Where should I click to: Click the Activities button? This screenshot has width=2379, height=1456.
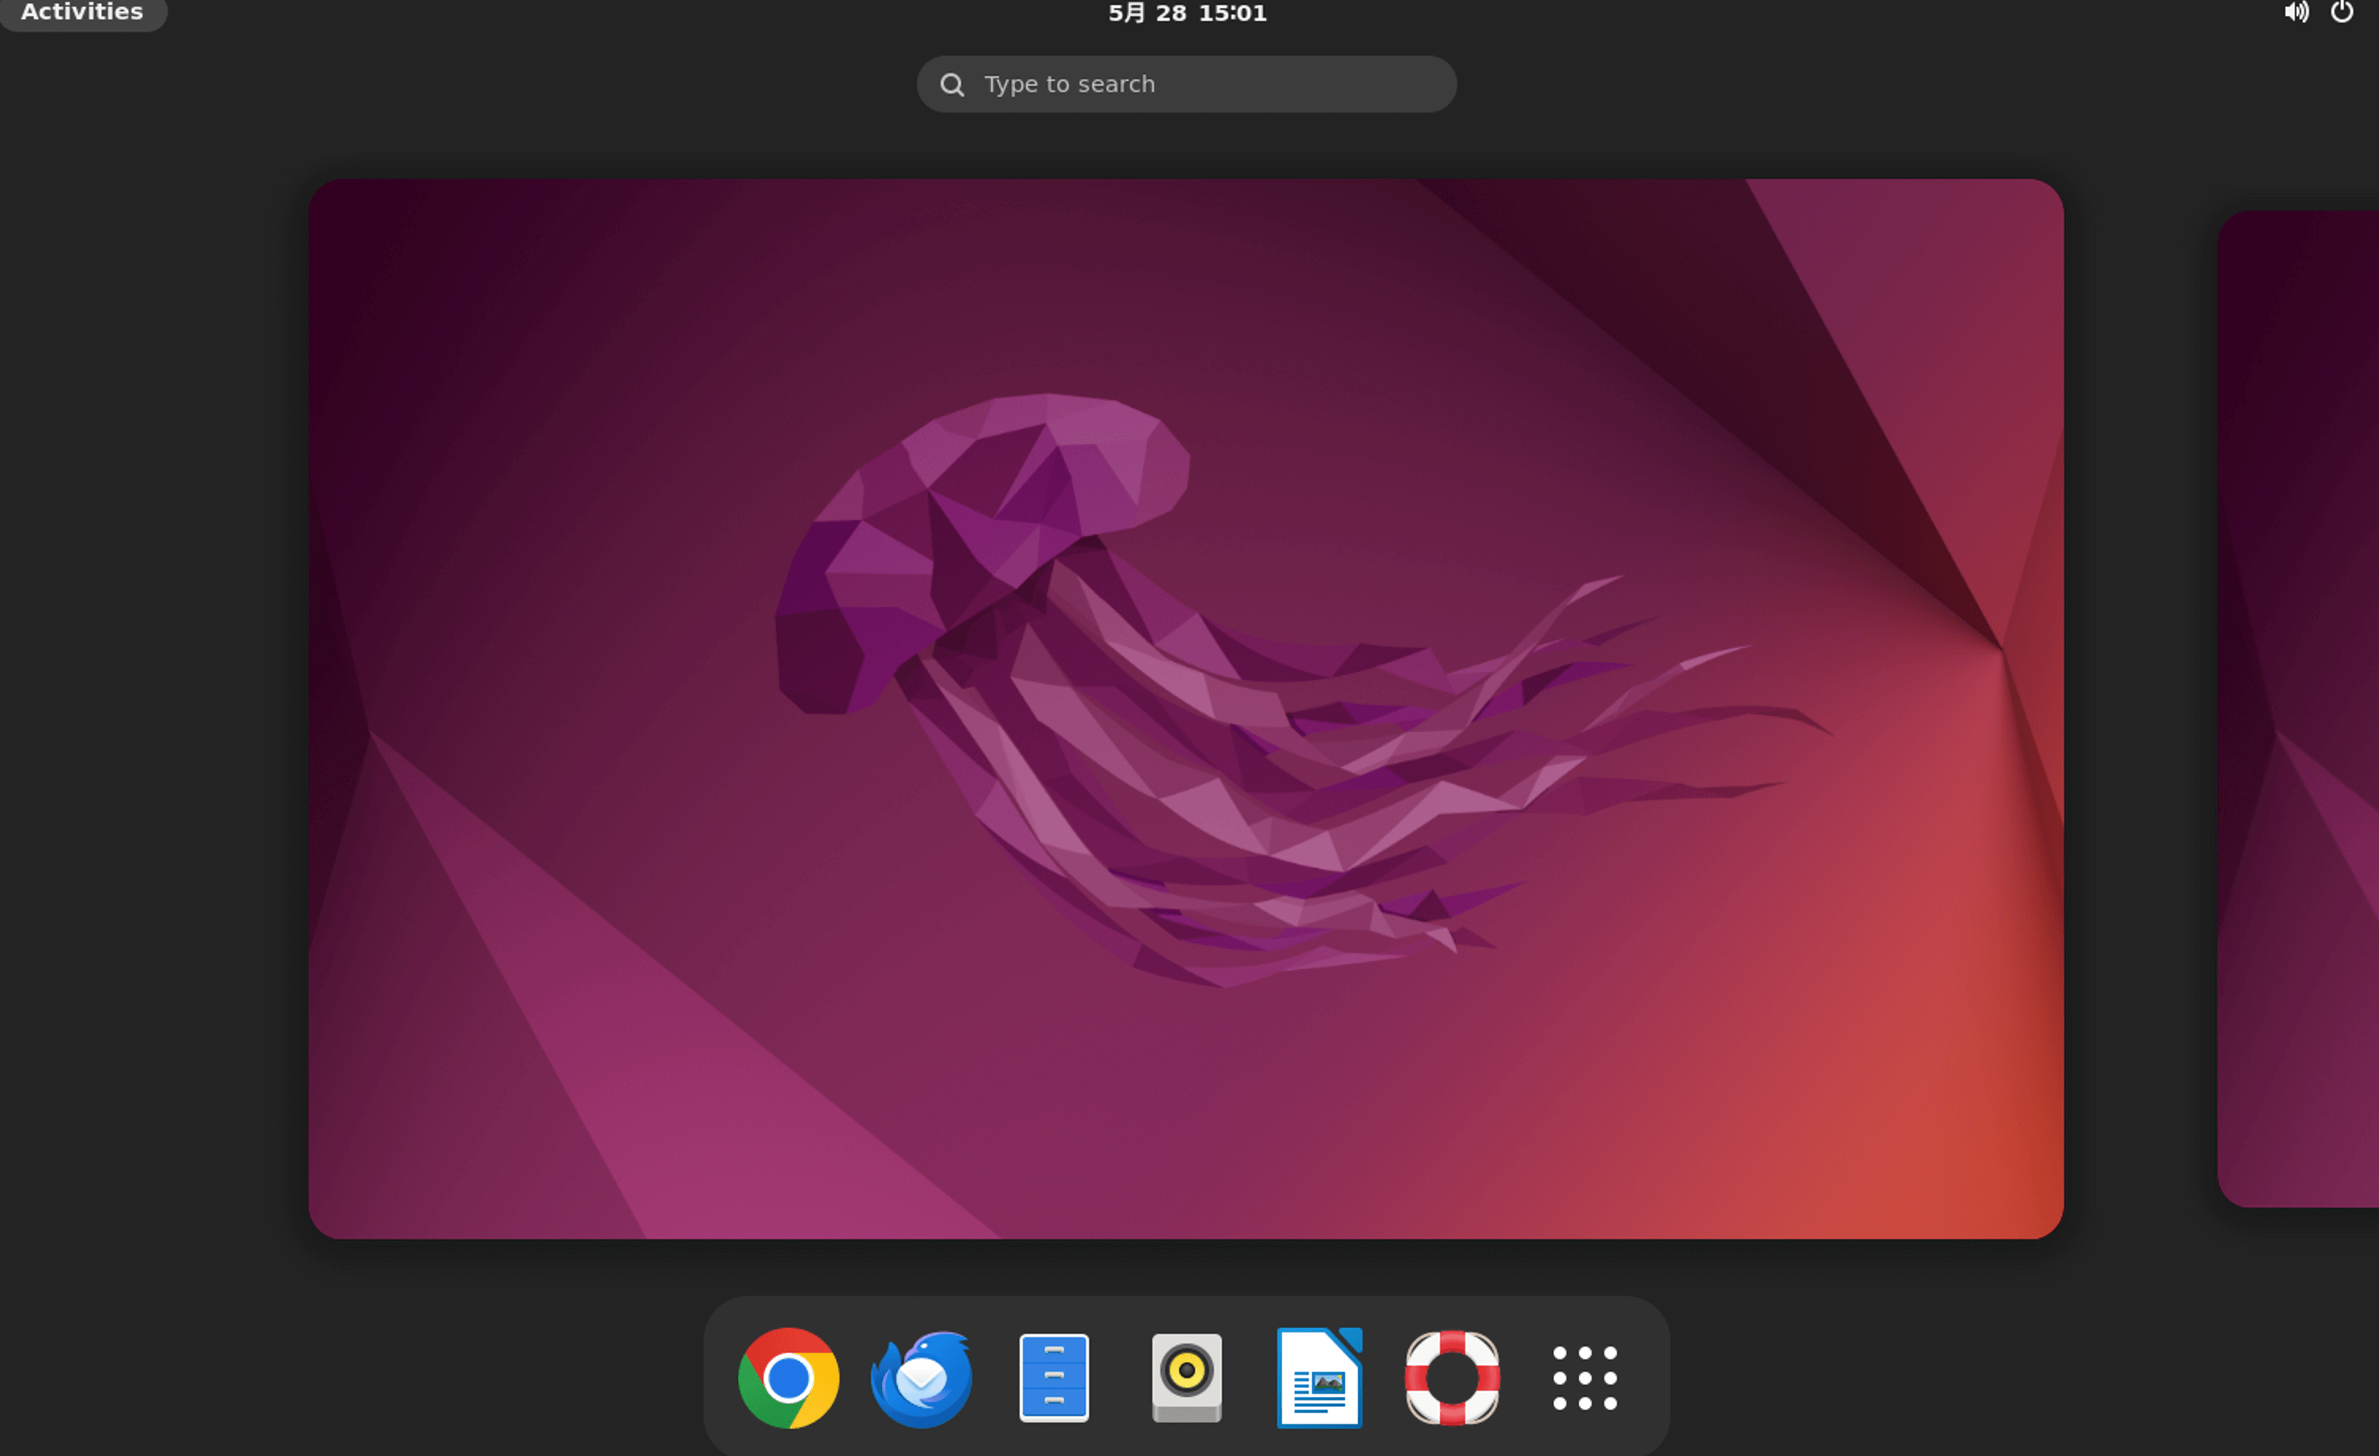point(82,13)
